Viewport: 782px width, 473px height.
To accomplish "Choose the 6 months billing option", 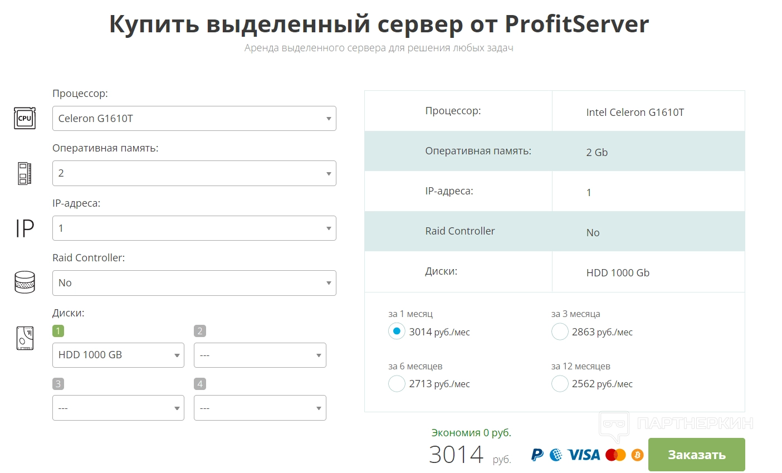I will click(397, 383).
